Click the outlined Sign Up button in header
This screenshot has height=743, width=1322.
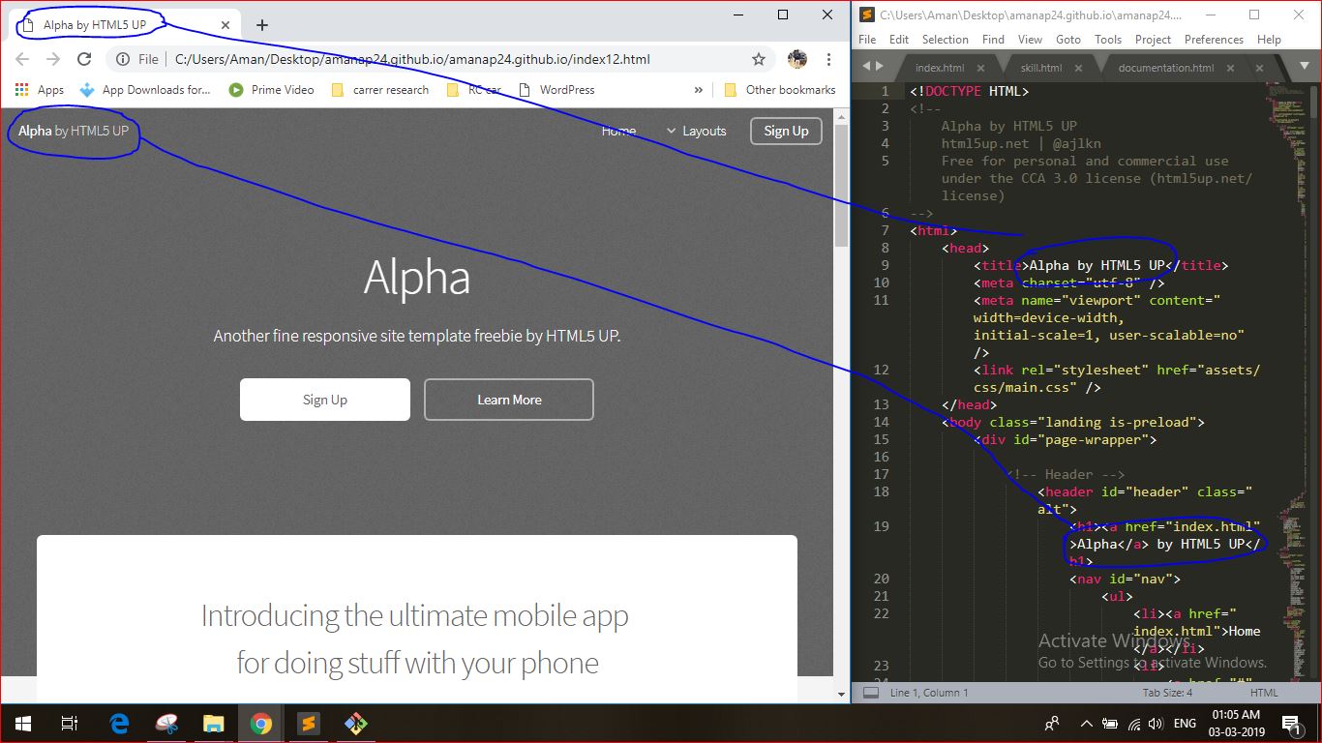pyautogui.click(x=786, y=131)
